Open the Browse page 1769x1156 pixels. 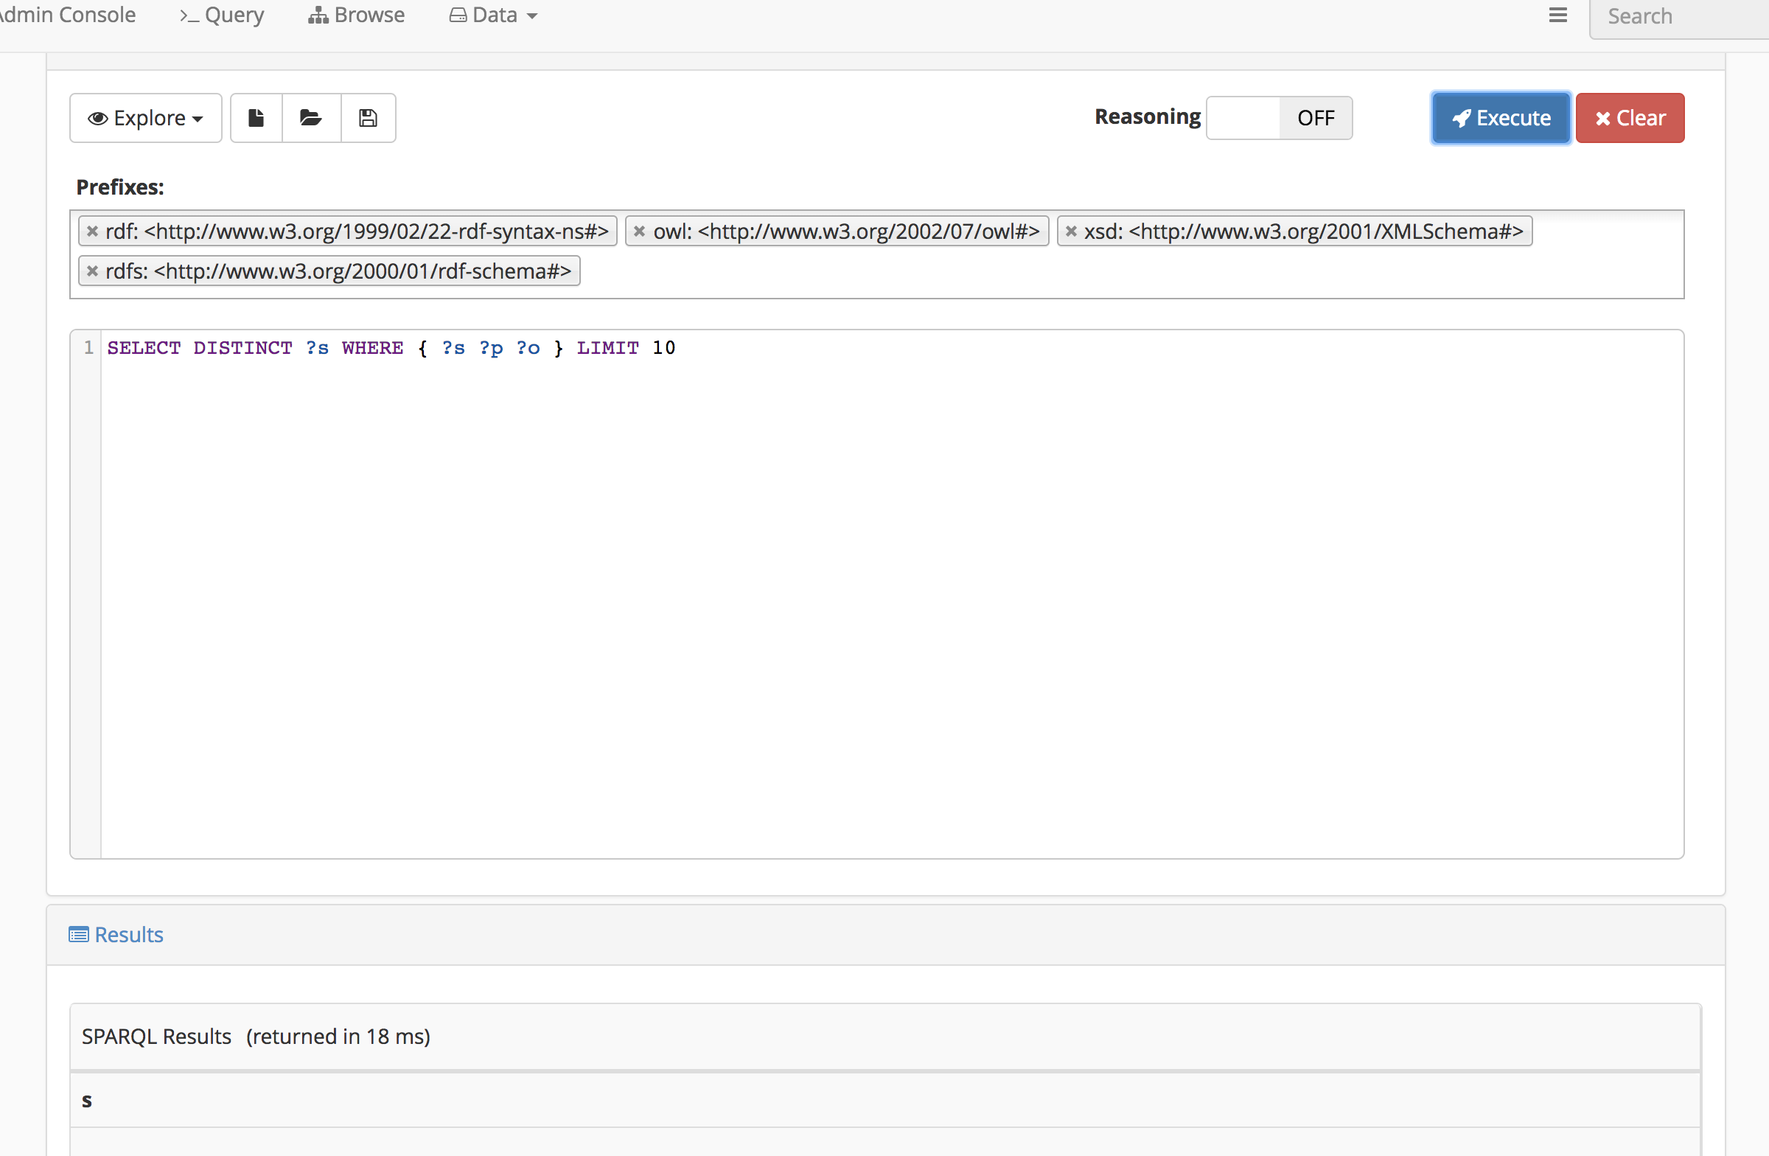pos(357,15)
